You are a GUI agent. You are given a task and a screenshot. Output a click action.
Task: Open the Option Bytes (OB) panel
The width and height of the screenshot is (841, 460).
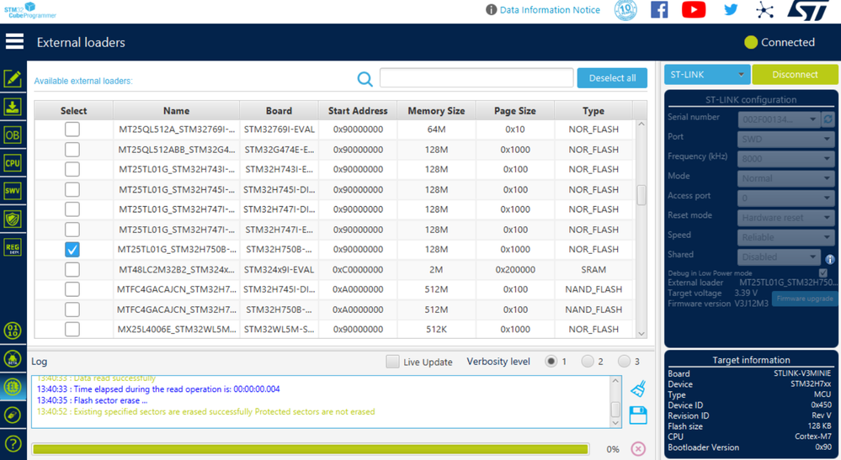pyautogui.click(x=13, y=135)
